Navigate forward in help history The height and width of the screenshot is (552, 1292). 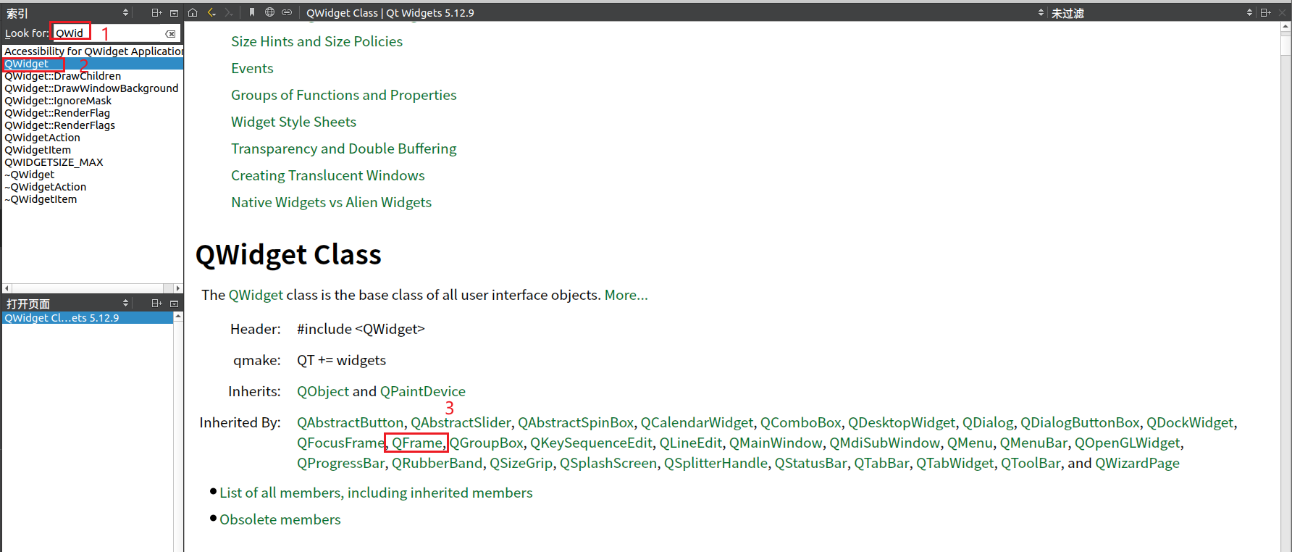click(x=228, y=12)
